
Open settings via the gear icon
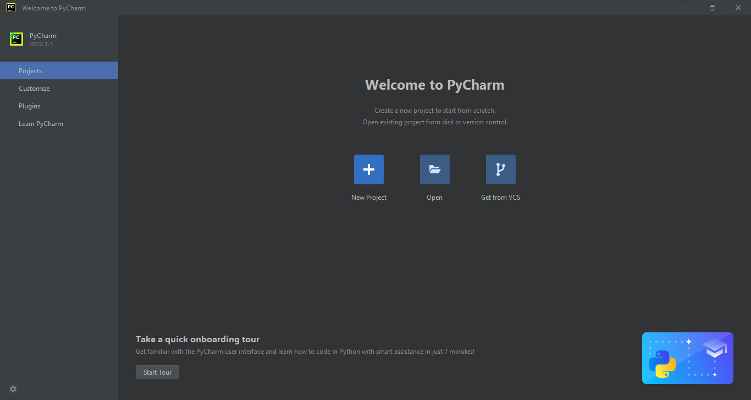pyautogui.click(x=13, y=389)
